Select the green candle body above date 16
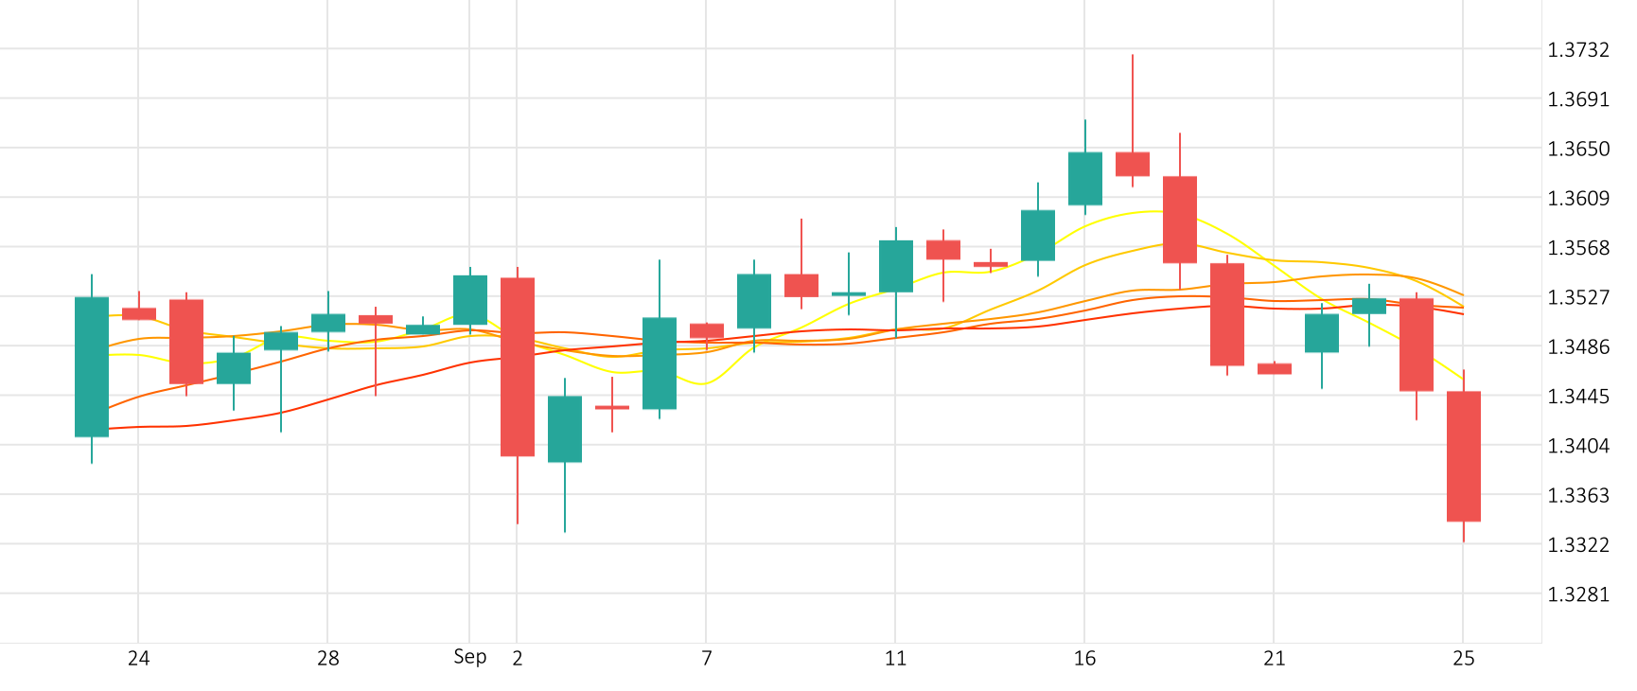 [x=1085, y=178]
